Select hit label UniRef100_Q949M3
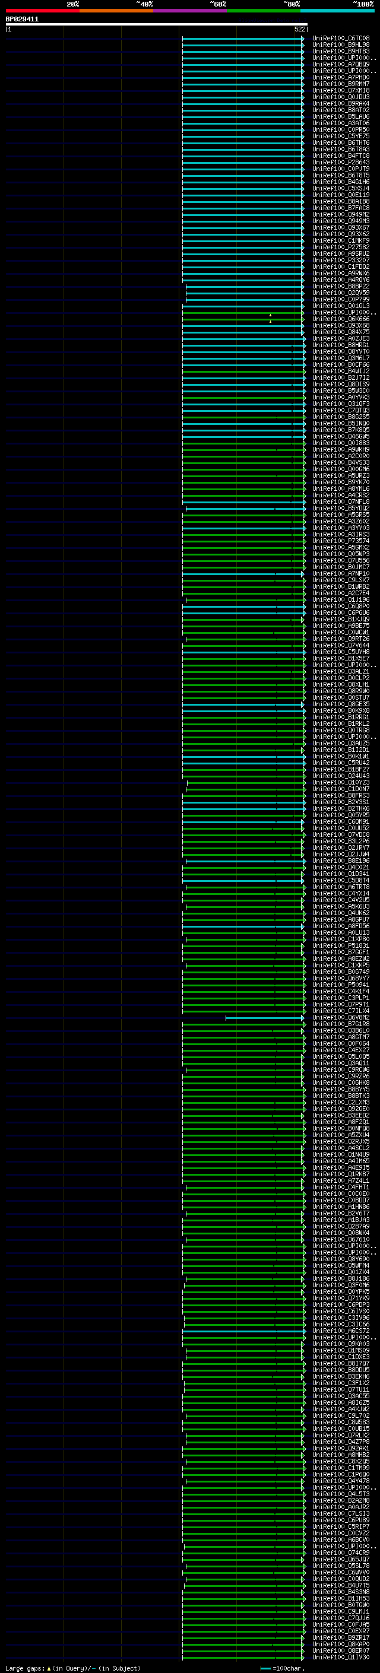This screenshot has width=380, height=1673. coord(341,221)
